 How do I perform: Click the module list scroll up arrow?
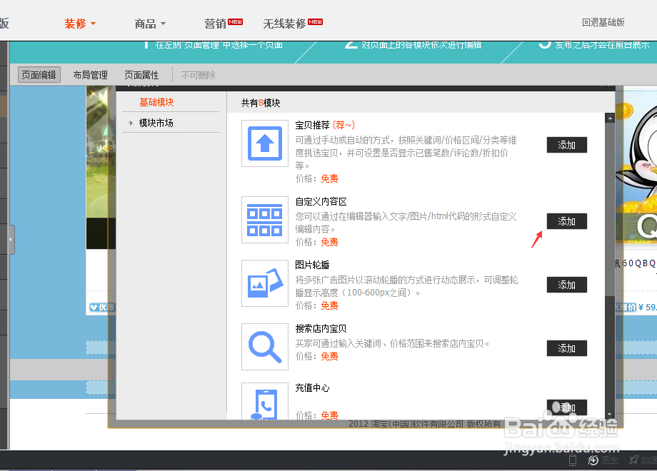(x=610, y=118)
